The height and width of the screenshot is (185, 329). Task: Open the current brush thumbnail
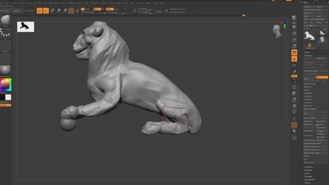click(x=5, y=20)
